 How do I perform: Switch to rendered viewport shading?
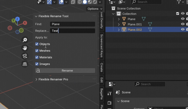click(95, 2)
